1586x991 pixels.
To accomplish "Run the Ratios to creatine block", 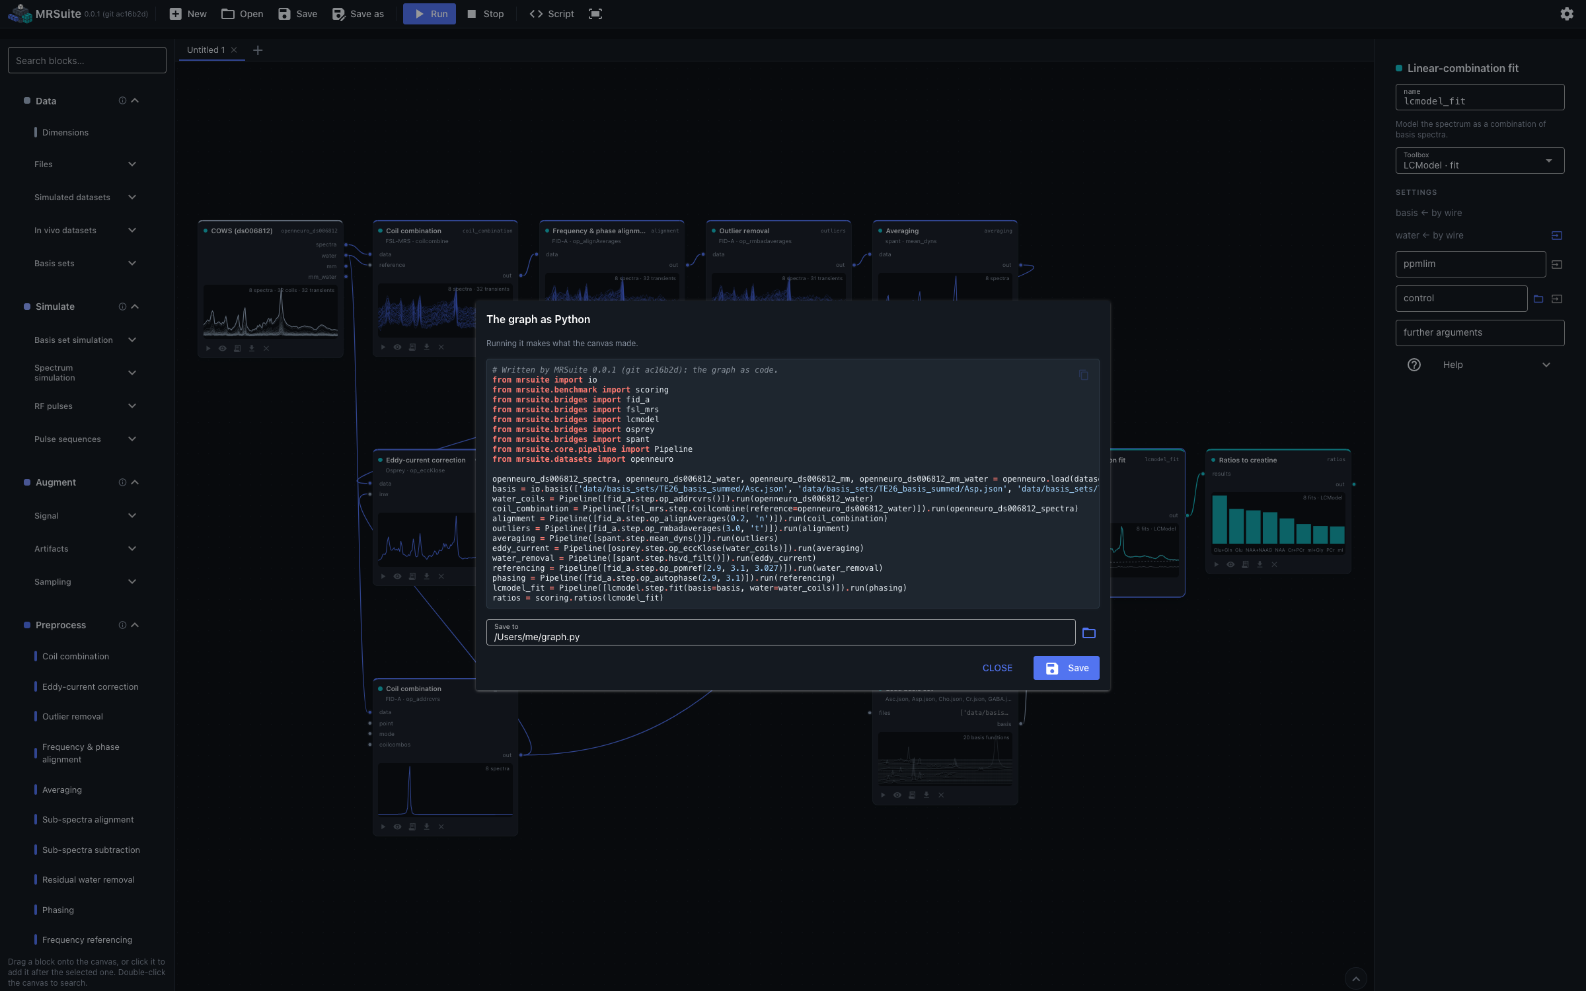I will (1216, 564).
